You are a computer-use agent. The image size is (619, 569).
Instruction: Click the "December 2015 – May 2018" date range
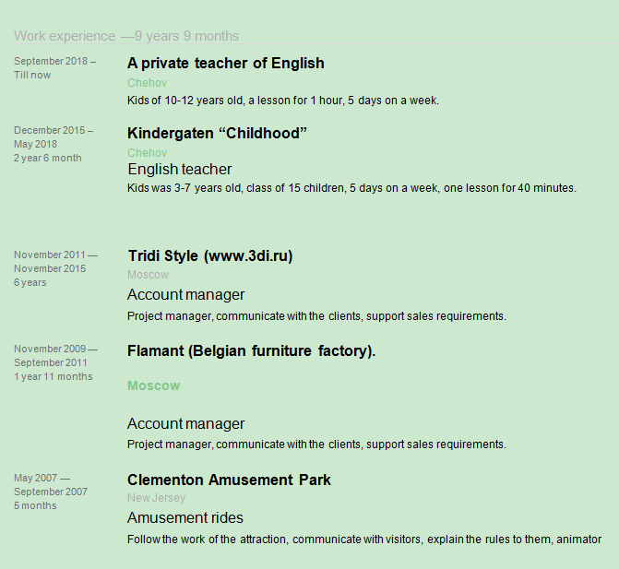54,137
